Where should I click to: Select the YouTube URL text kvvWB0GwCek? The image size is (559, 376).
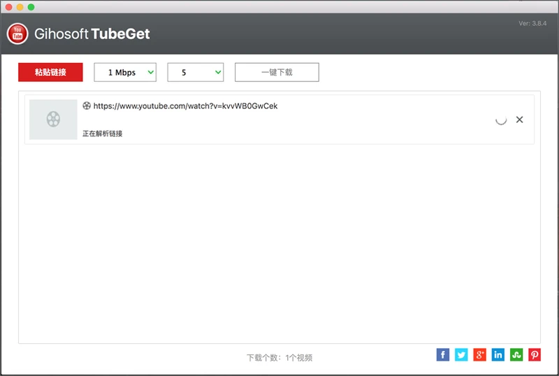click(x=185, y=106)
